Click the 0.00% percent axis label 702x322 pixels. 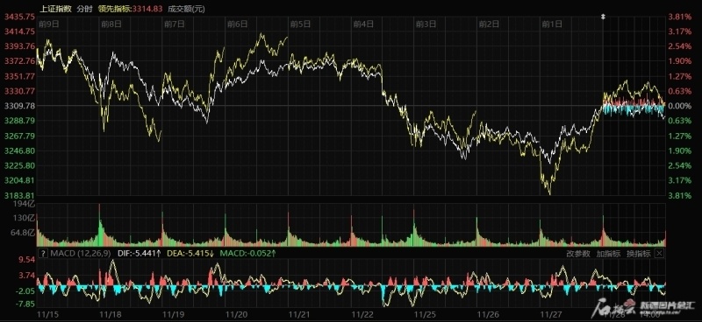[x=679, y=106]
